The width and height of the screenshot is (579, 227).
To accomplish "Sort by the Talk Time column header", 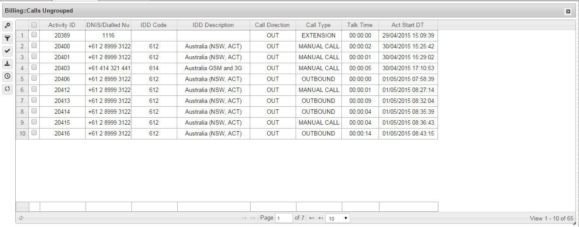I will [360, 25].
